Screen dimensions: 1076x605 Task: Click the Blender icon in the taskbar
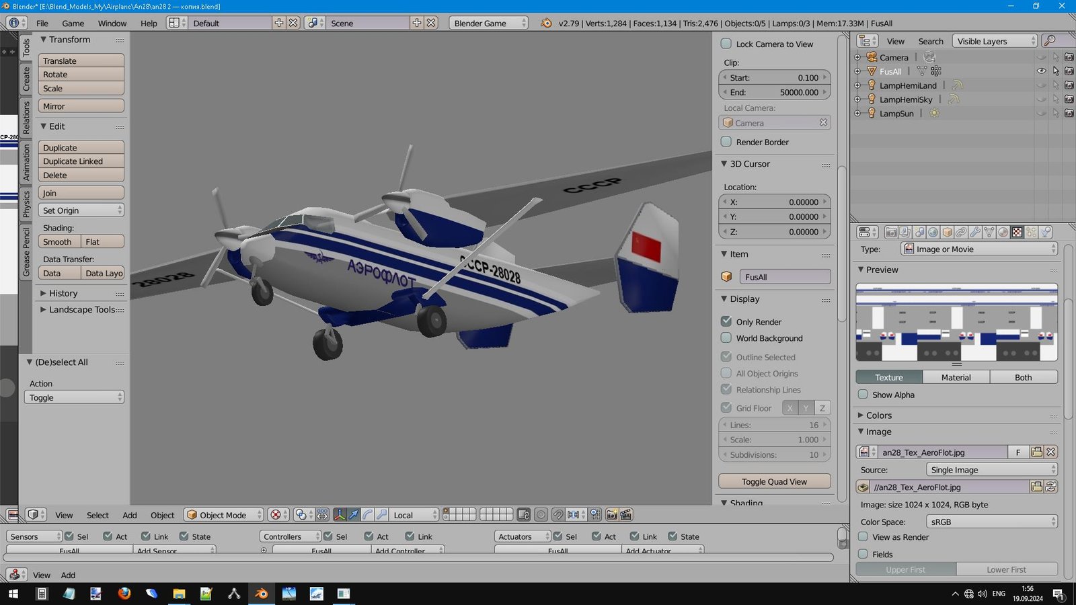tap(262, 594)
